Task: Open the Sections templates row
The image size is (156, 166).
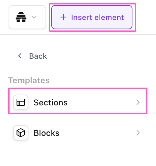Action: 78,102
